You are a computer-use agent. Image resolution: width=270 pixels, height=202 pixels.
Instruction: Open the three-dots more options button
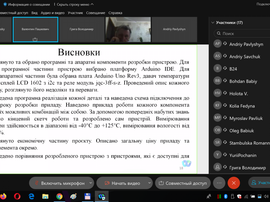pos(219,183)
